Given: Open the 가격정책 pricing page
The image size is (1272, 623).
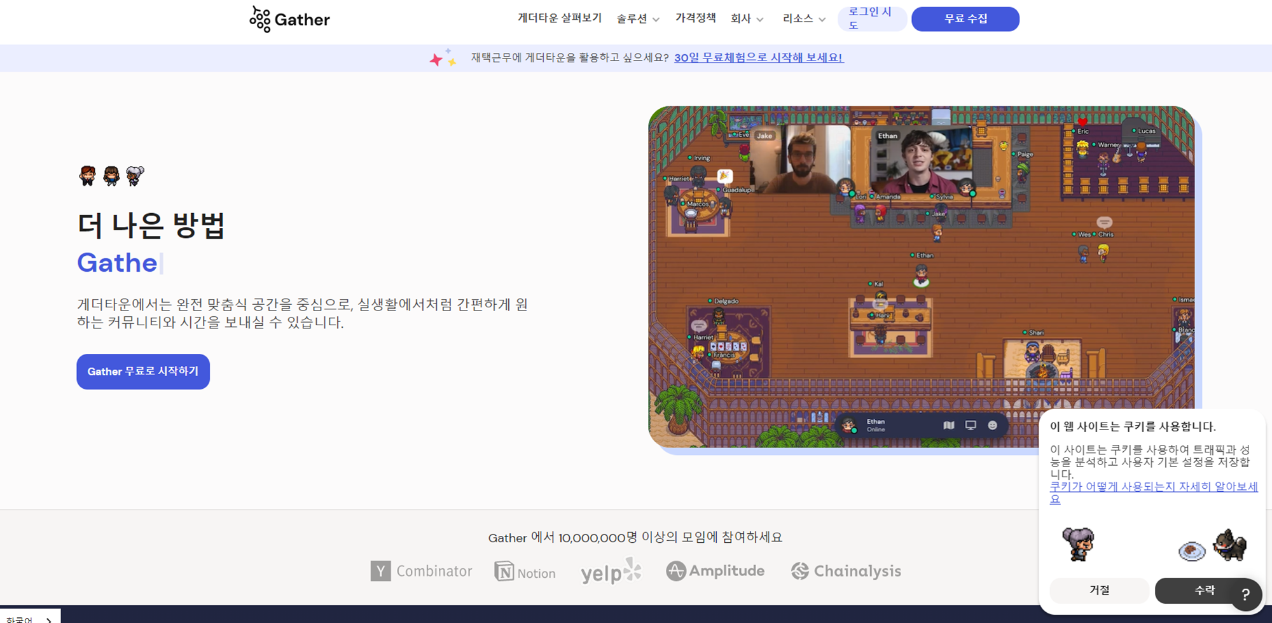Looking at the screenshot, I should 695,18.
